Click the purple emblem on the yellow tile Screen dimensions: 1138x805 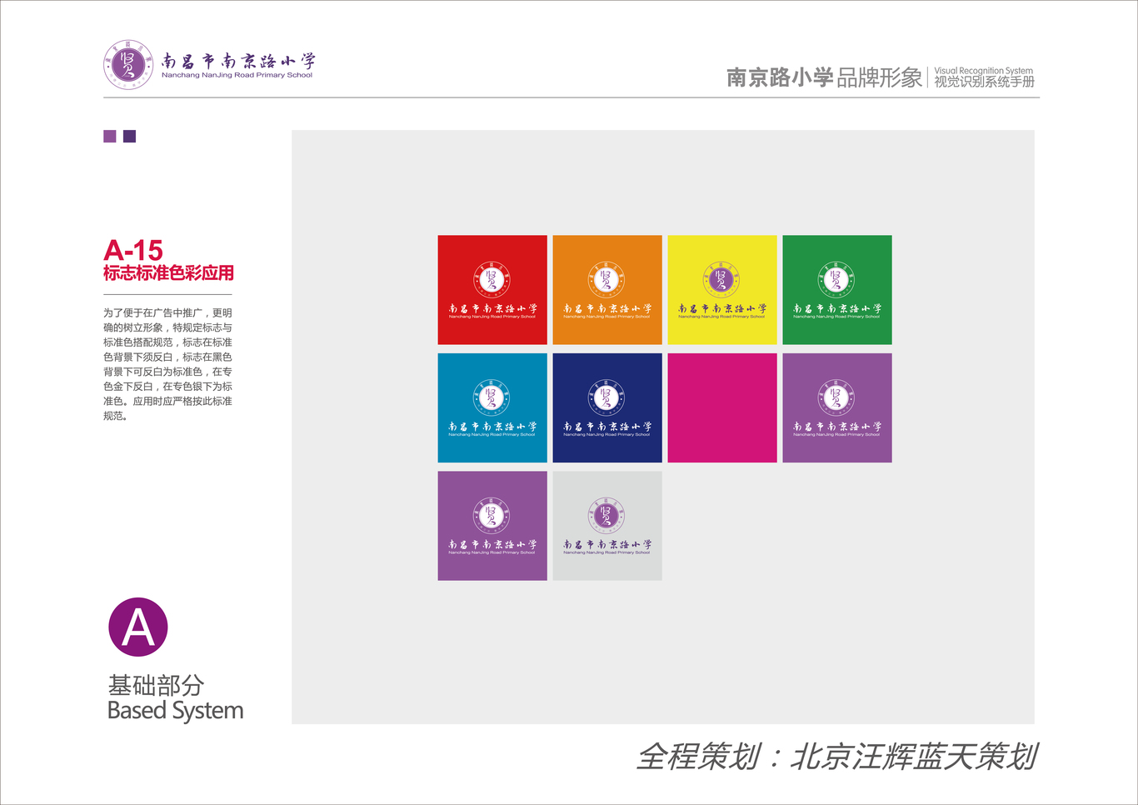(721, 279)
